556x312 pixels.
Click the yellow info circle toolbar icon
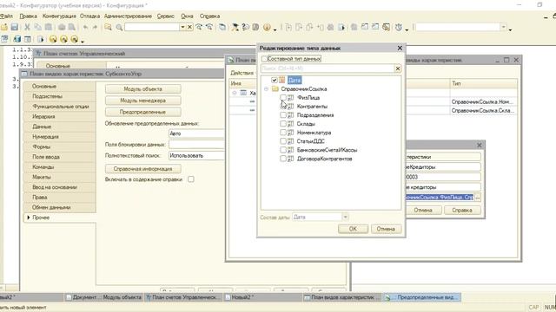[267, 27]
